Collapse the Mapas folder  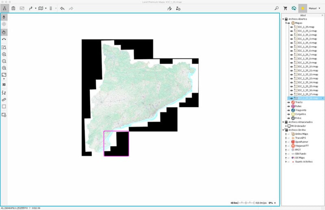[x=286, y=23]
